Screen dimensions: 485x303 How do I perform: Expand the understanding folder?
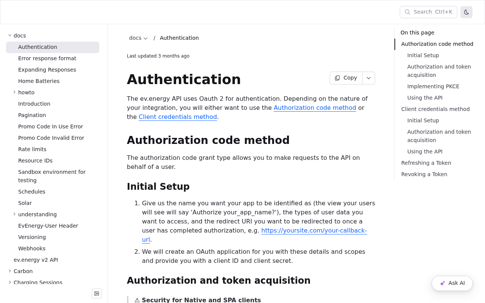(x=14, y=214)
